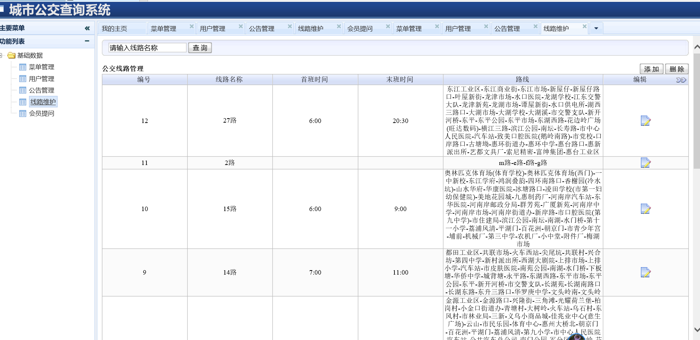This screenshot has height=340, width=700.
Task: Collapse the 主要菜单 sidebar panel
Action: [87, 28]
